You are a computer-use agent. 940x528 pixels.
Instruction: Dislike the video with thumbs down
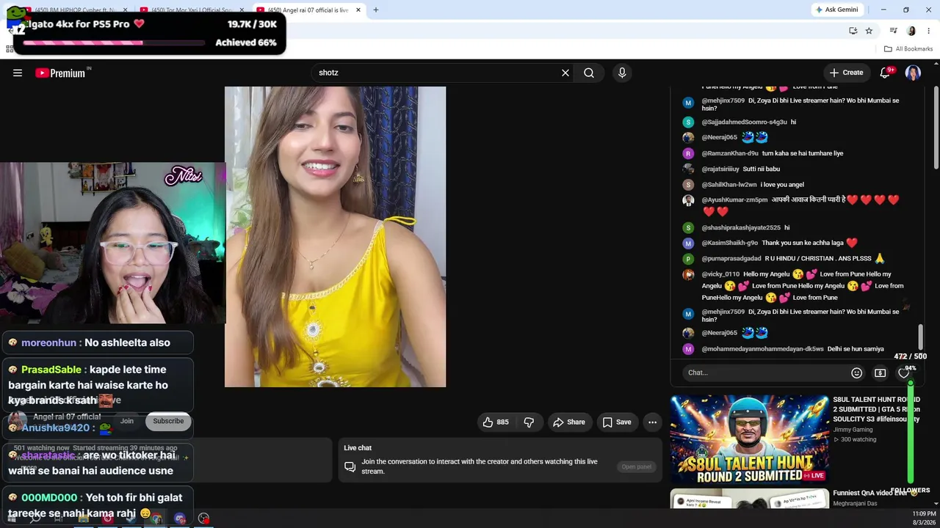pyautogui.click(x=529, y=422)
